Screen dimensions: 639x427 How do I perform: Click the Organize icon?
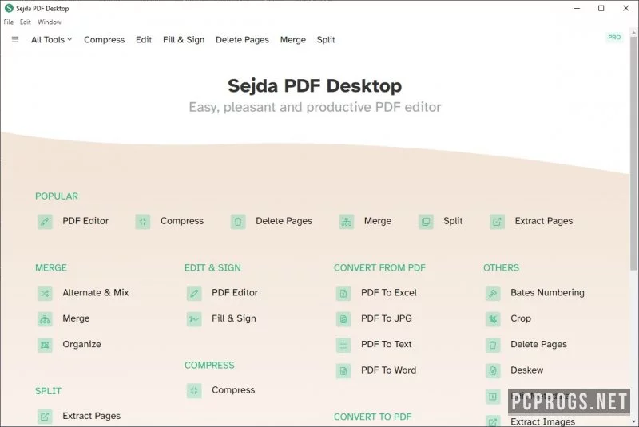pos(45,345)
